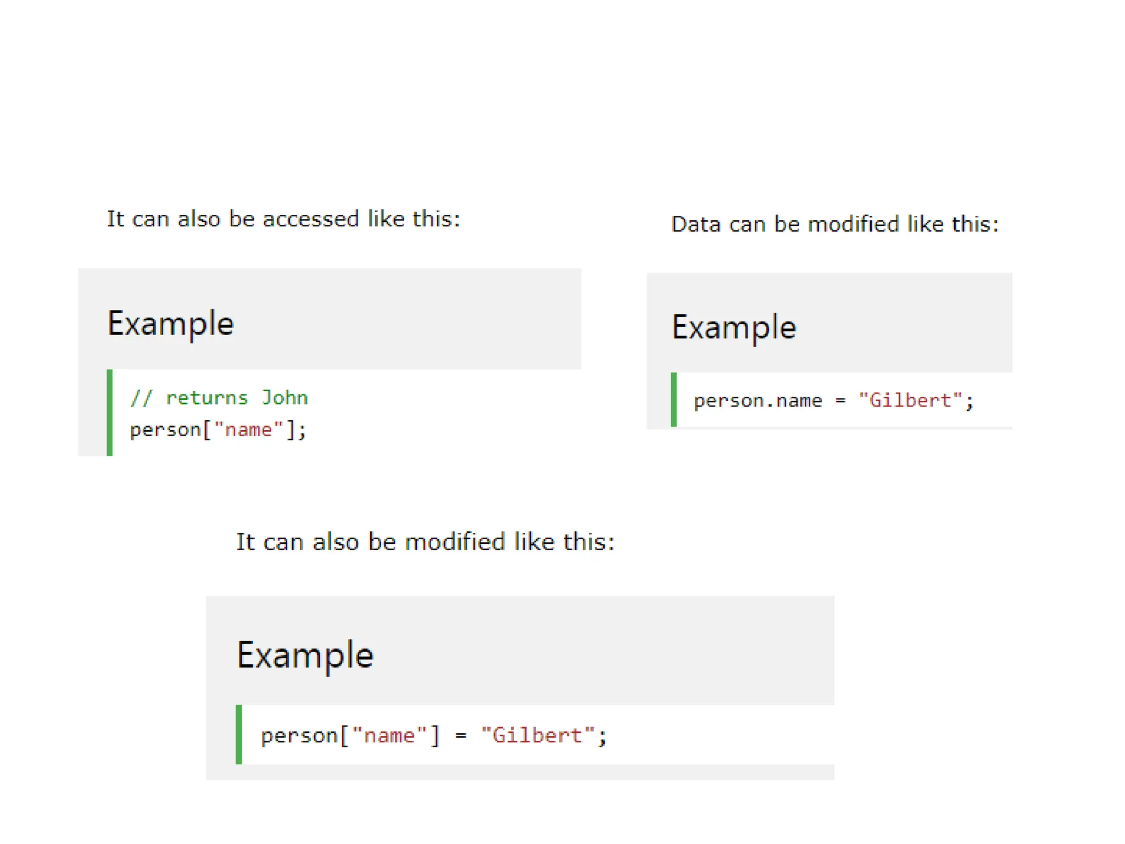Image resolution: width=1125 pixels, height=844 pixels.
Task: Click the "// returns John" comment line
Action: 219,398
